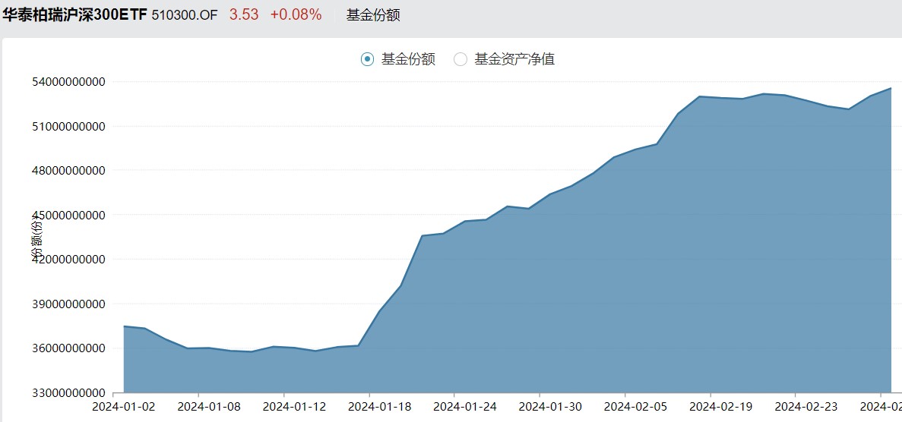902x422 pixels.
Task: Click the change percentage +0.08%
Action: 296,15
